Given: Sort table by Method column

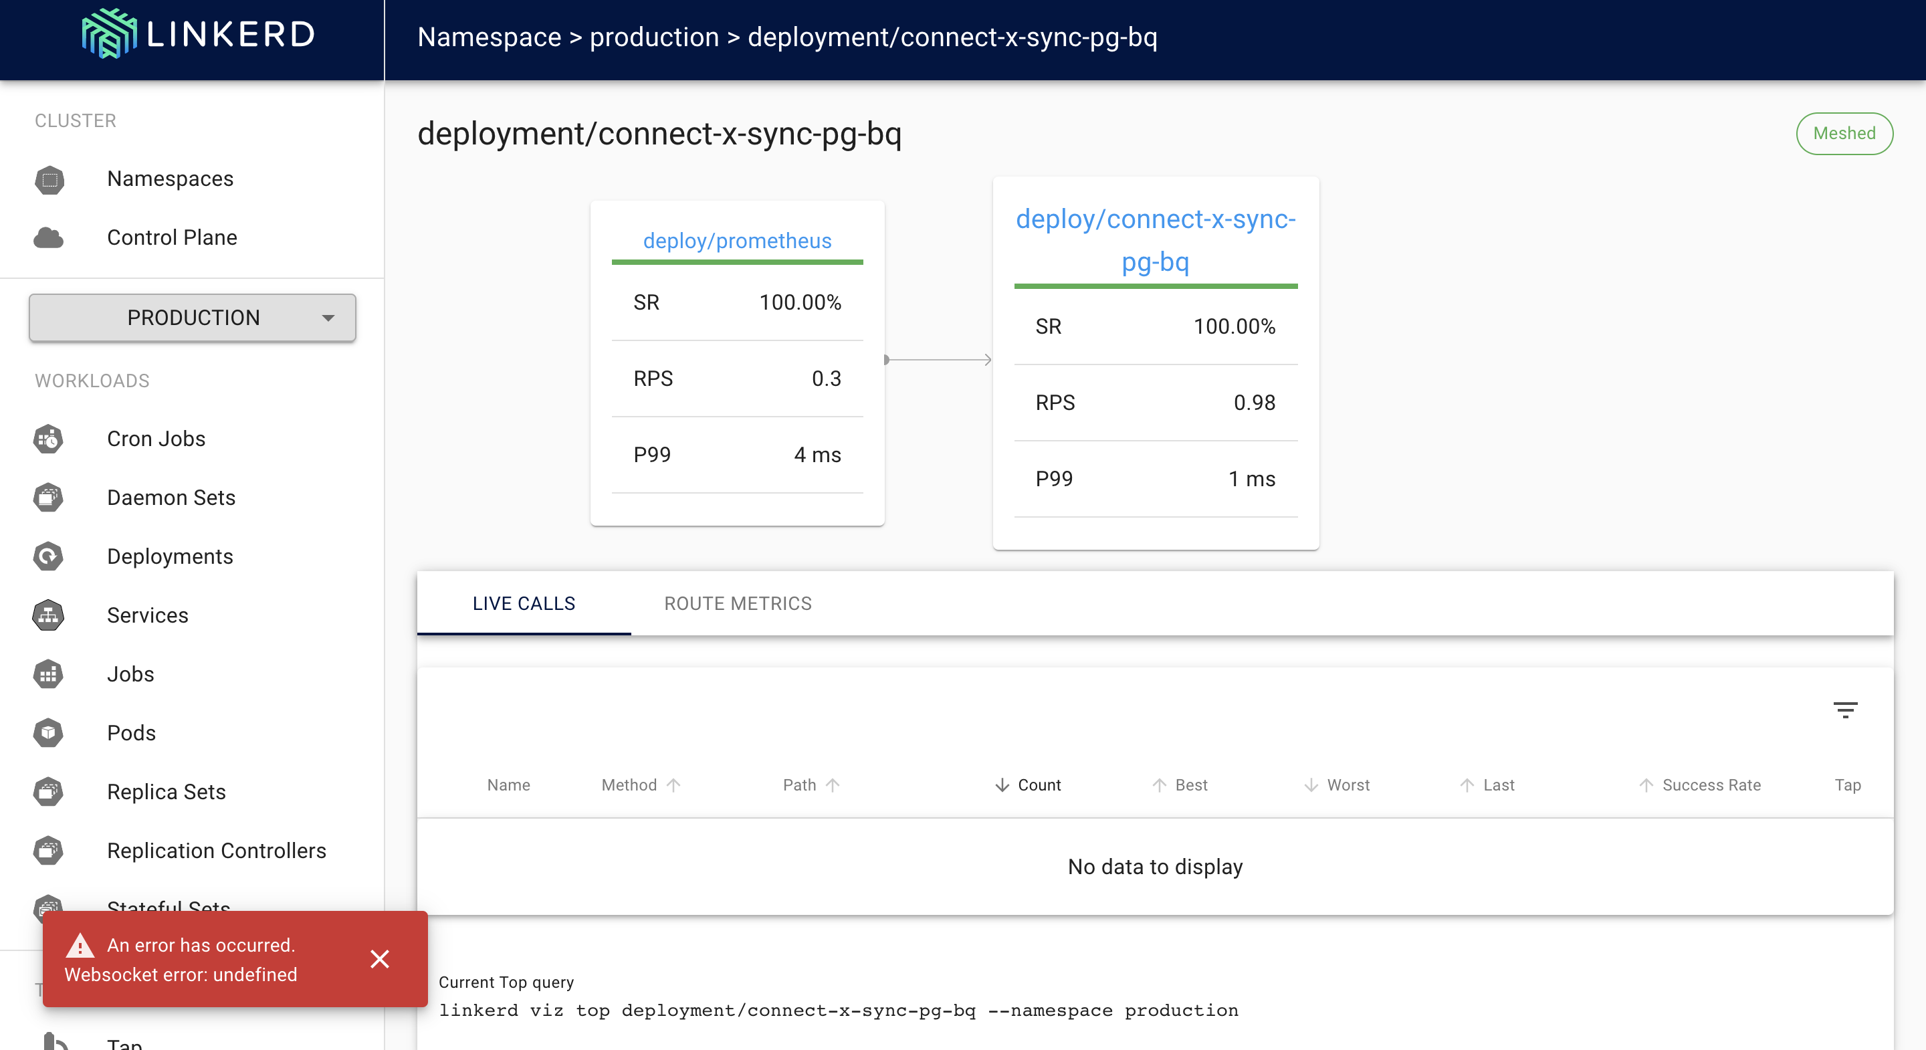Looking at the screenshot, I should (x=641, y=785).
